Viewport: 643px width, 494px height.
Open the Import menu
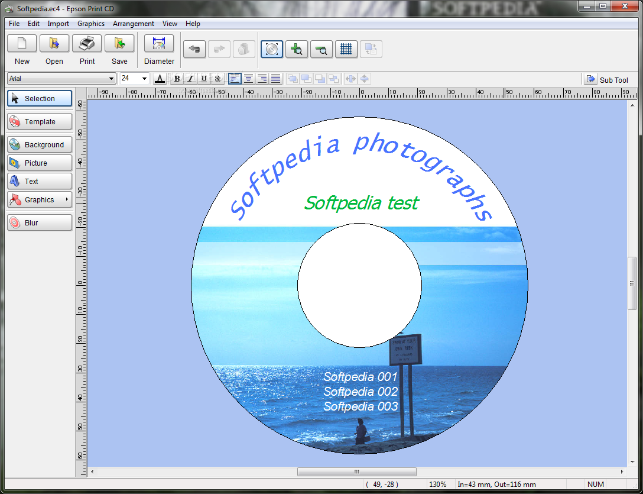point(59,24)
